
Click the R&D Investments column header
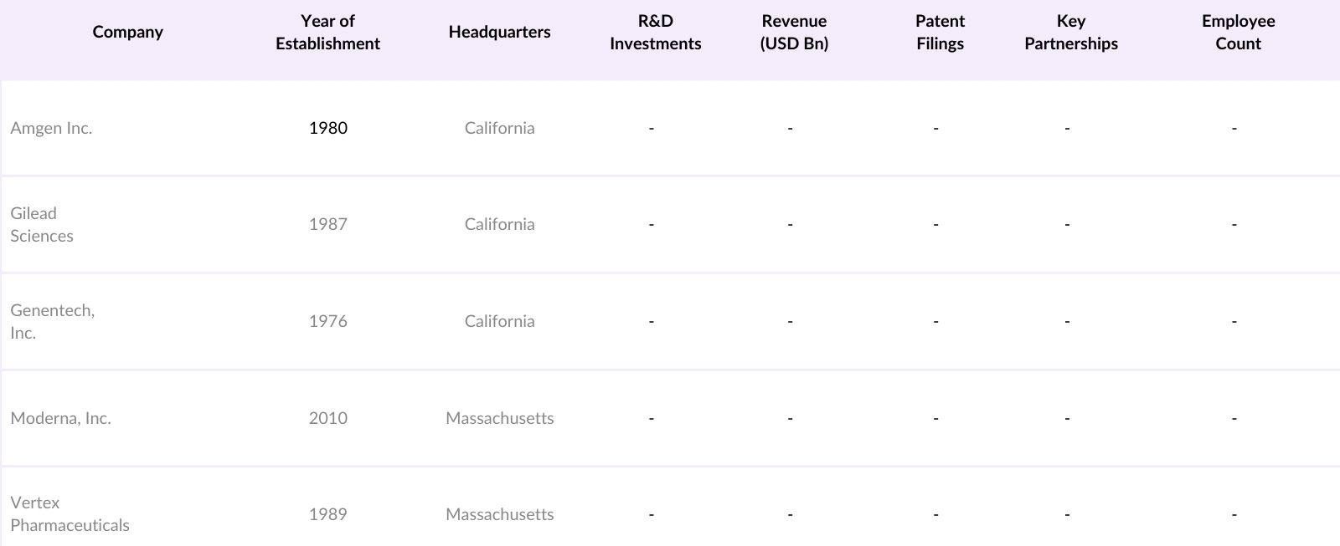pyautogui.click(x=655, y=32)
